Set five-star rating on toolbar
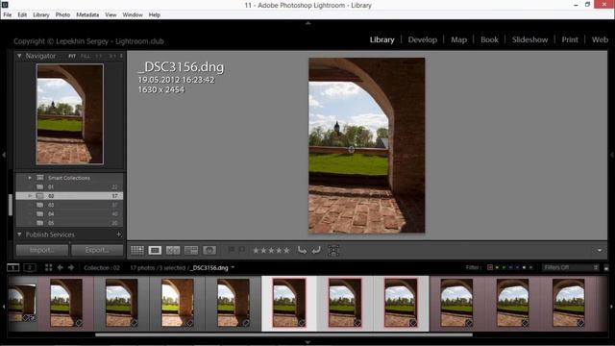Viewport: 615px width, 346px height. 286,250
